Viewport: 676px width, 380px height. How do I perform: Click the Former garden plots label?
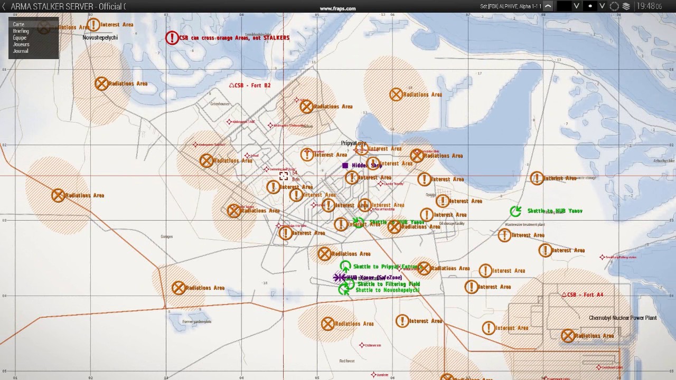tap(197, 321)
